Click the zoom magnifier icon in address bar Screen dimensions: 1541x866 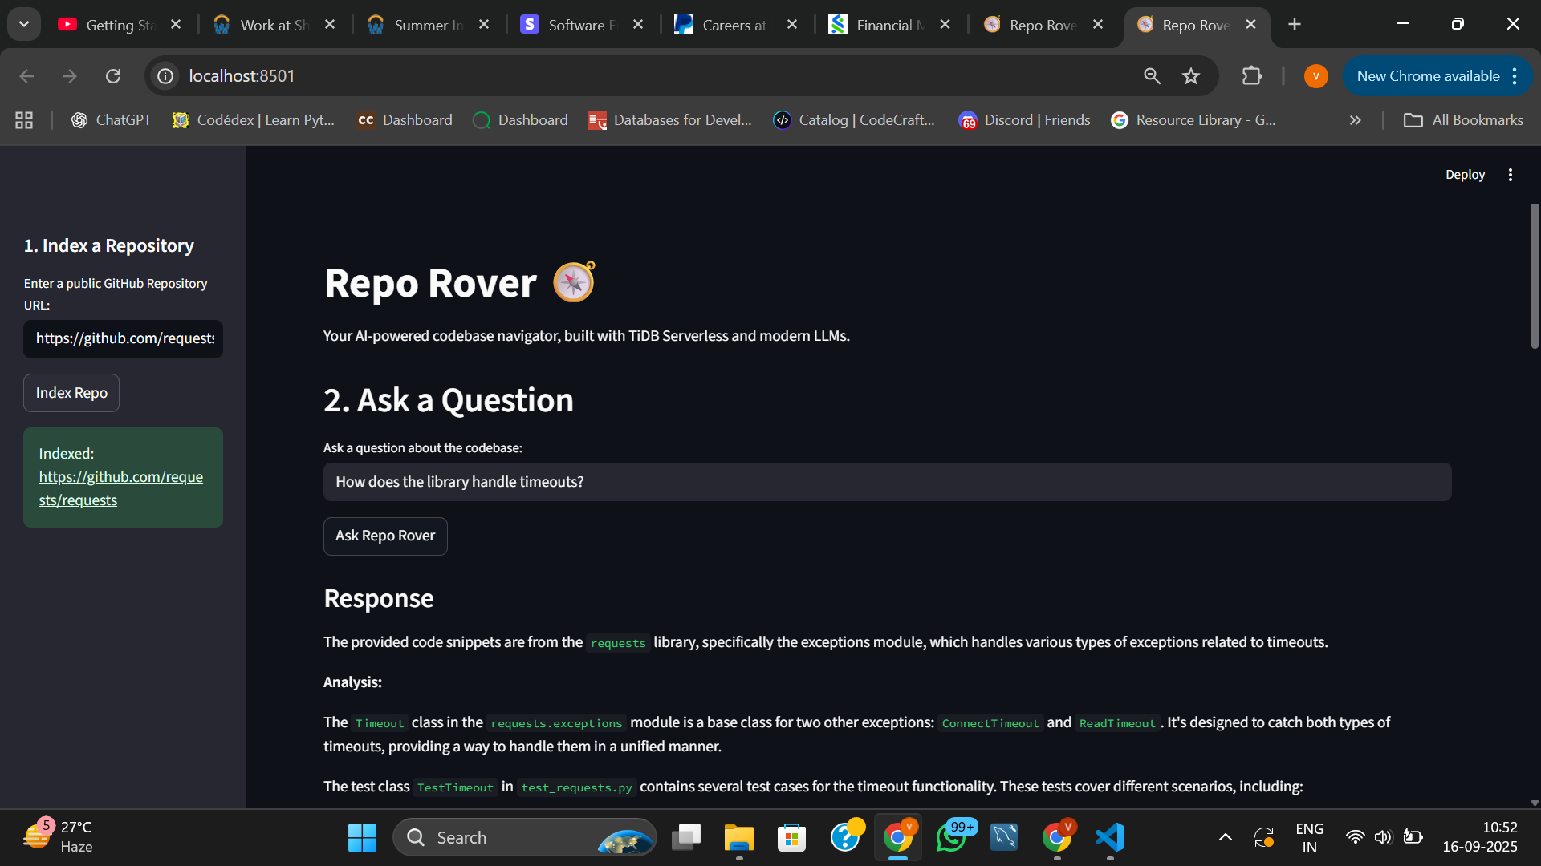[x=1152, y=76]
